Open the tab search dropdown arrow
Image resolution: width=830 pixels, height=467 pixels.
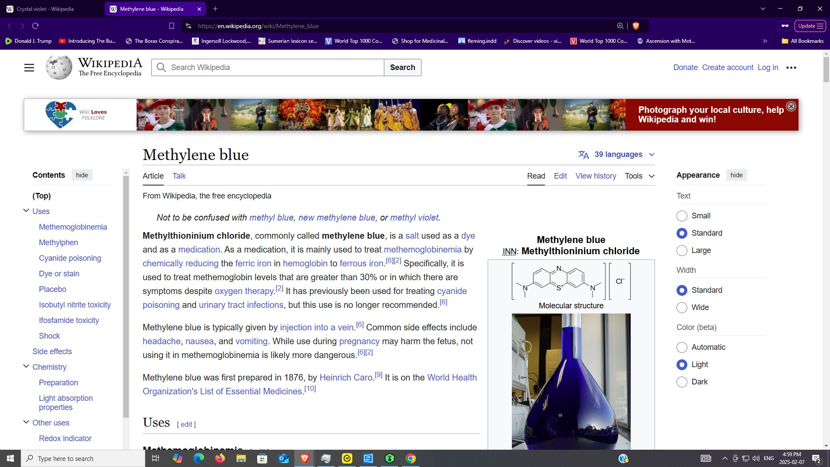click(763, 9)
